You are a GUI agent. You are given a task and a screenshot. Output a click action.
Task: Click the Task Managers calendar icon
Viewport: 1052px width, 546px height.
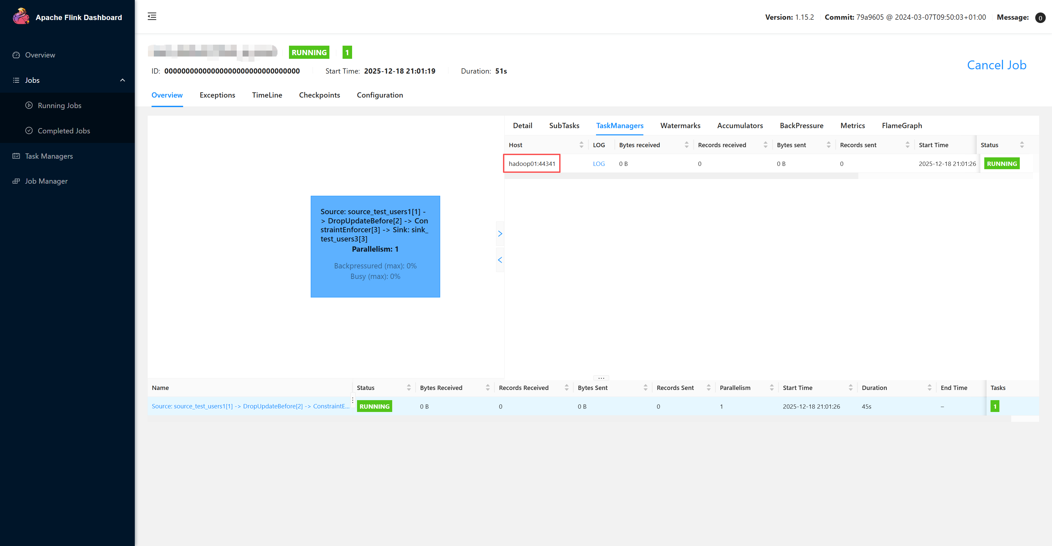coord(16,156)
